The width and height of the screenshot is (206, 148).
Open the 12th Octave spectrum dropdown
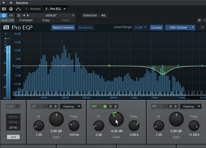pyautogui.click(x=180, y=27)
